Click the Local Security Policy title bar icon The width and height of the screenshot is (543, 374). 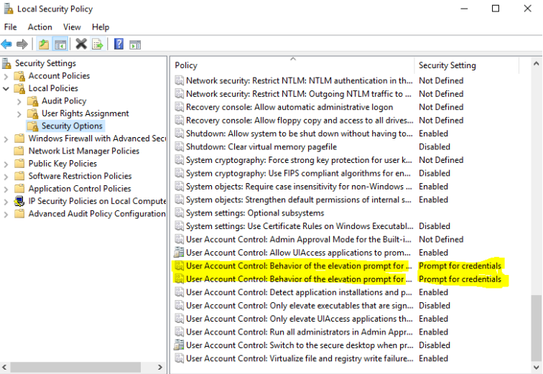9,9
